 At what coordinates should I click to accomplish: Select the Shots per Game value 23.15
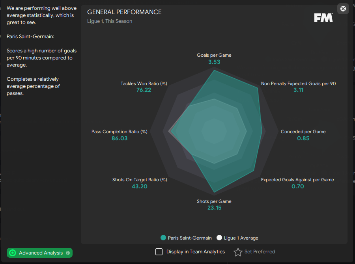click(x=214, y=208)
